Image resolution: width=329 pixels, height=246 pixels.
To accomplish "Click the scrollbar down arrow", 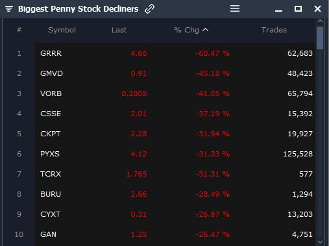I will point(320,241).
